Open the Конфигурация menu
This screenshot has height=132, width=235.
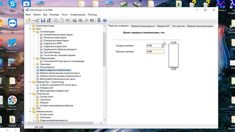(78, 15)
